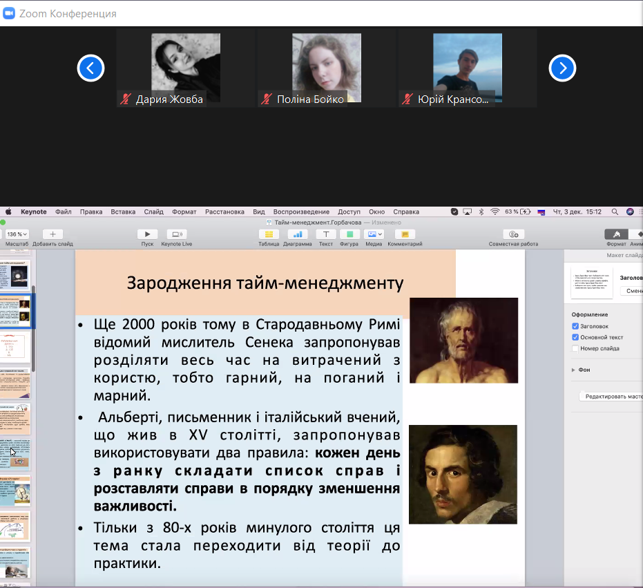Select Поліна Бойко's video tile
This screenshot has width=643, height=588.
[x=327, y=68]
